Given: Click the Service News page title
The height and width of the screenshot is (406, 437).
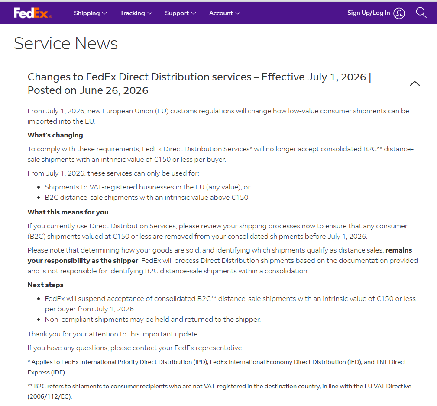Looking at the screenshot, I should coord(66,43).
